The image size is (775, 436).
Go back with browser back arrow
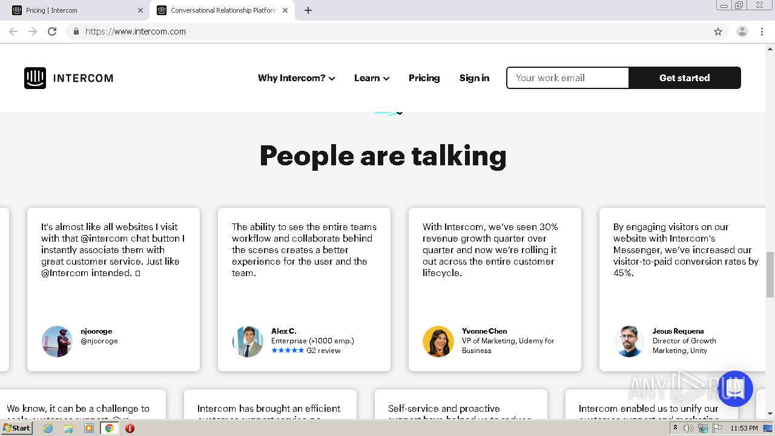coord(13,31)
